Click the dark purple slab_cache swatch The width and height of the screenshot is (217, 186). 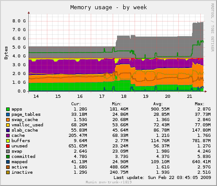point(8,130)
